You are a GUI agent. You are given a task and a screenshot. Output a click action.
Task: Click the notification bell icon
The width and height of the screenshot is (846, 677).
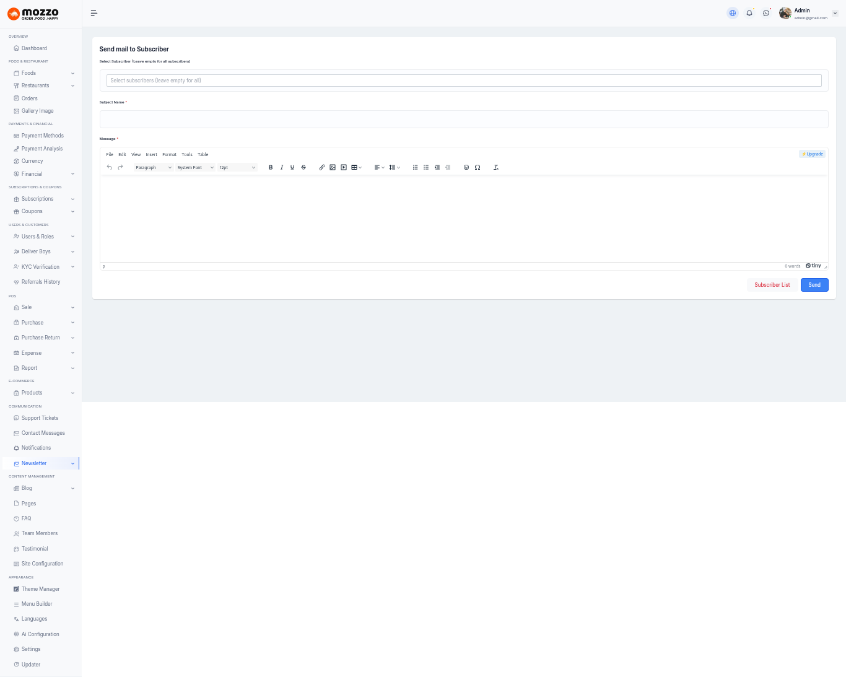pos(749,13)
